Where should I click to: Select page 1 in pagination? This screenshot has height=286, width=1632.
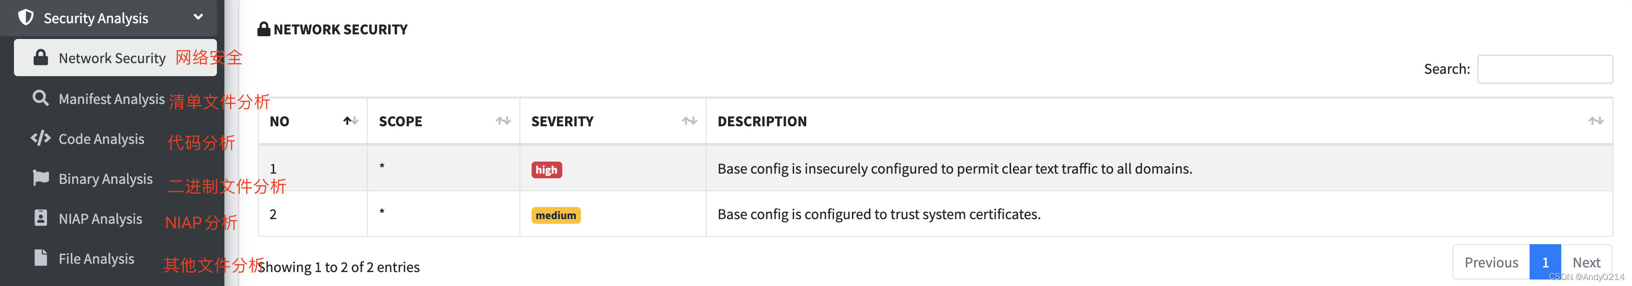pos(1544,263)
